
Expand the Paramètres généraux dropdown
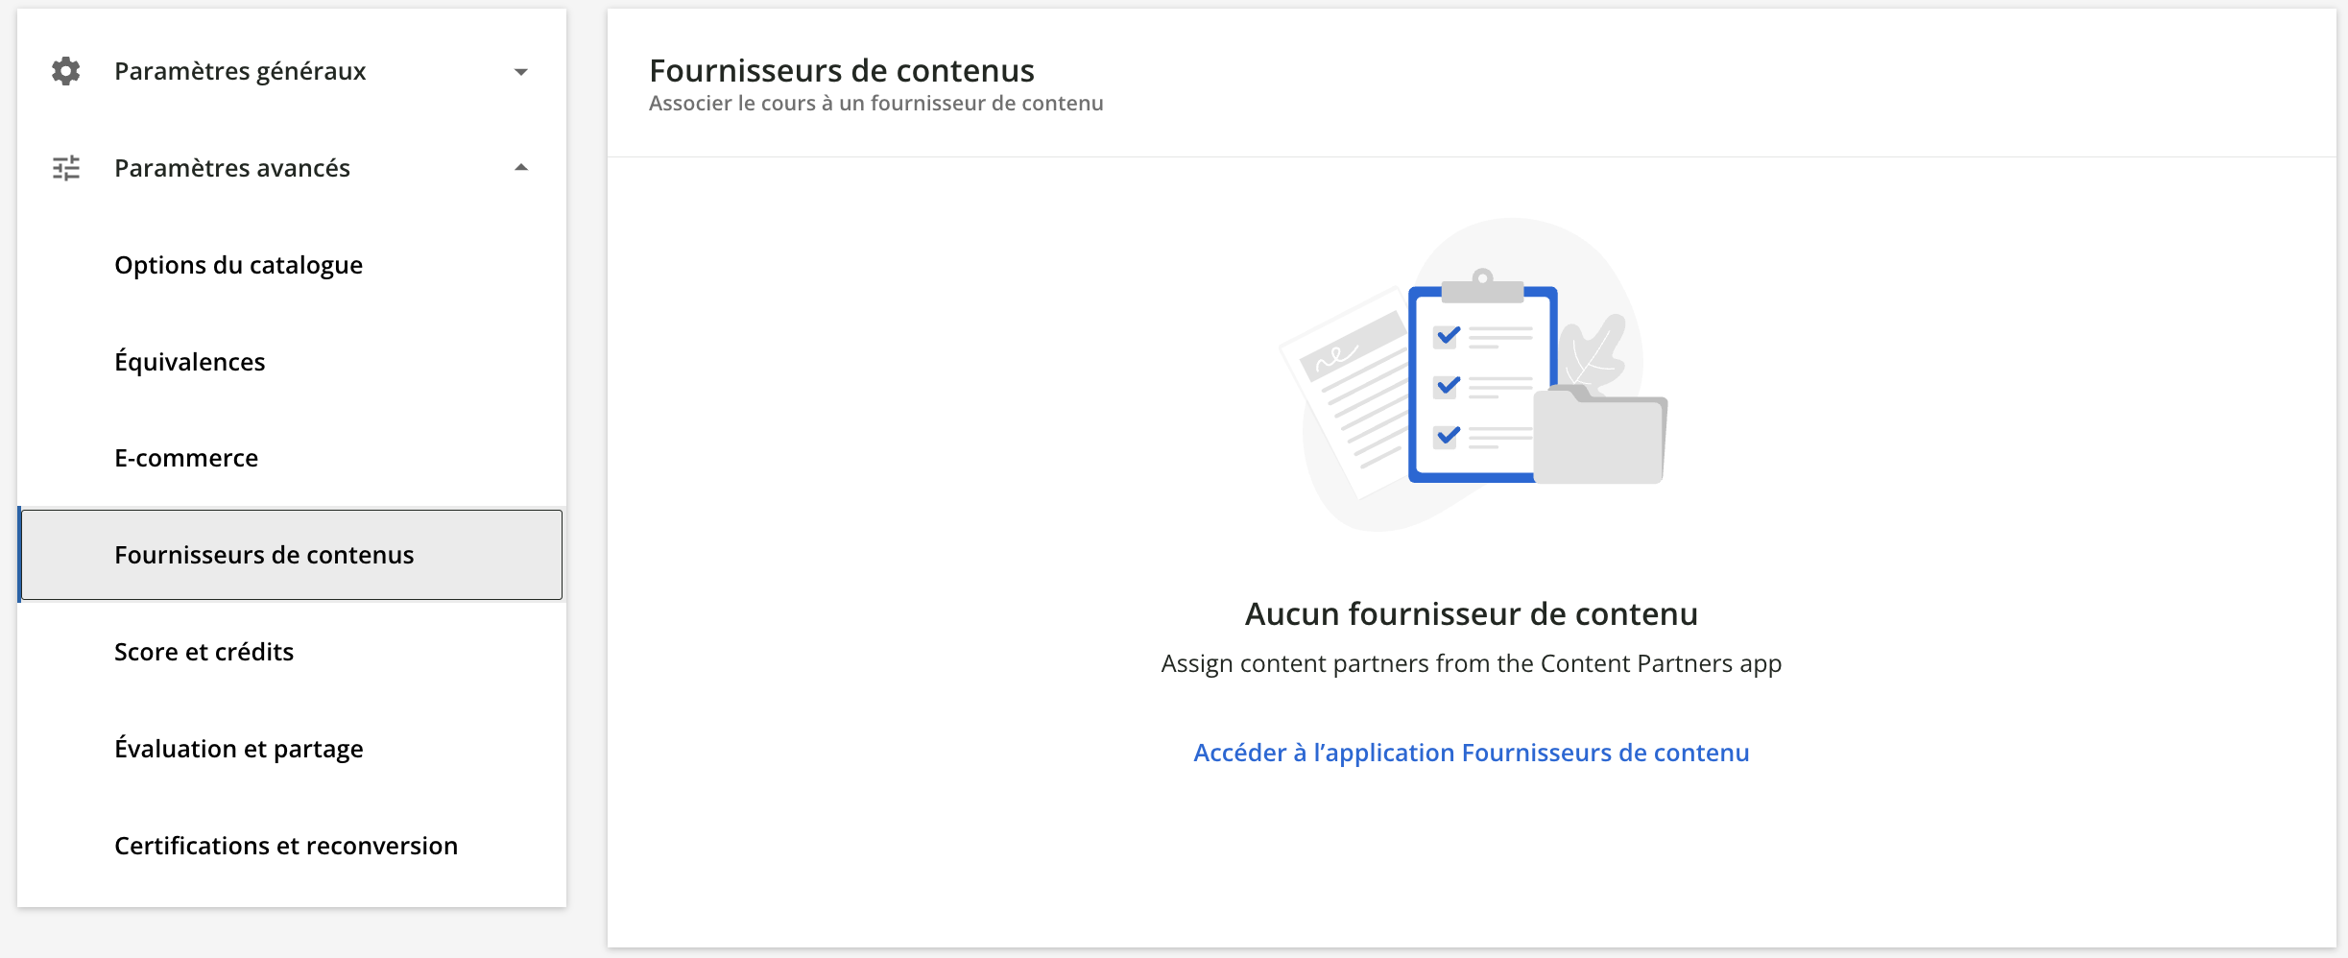coord(521,70)
